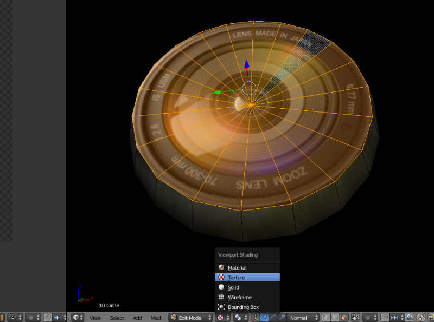This screenshot has width=434, height=322.
Task: Choose Texture shading from the popup
Action: (x=237, y=277)
